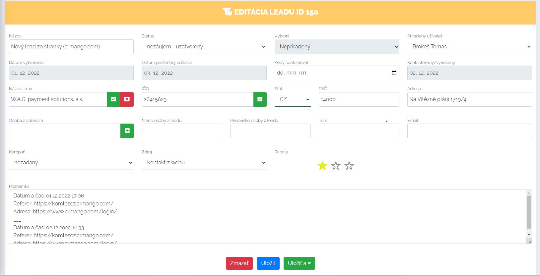Viewport: 540px width, 276px height.
Task: Click the blue Uložiť button
Action: pyautogui.click(x=268, y=263)
